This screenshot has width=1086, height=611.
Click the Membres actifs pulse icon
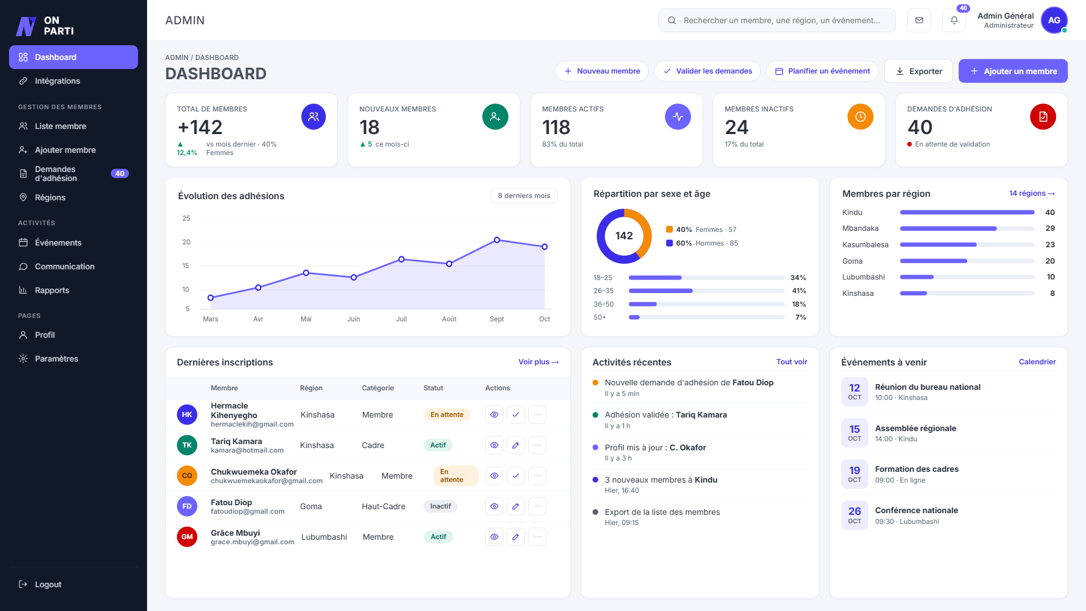678,117
